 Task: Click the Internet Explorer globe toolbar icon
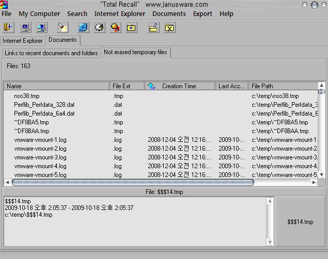(83, 27)
